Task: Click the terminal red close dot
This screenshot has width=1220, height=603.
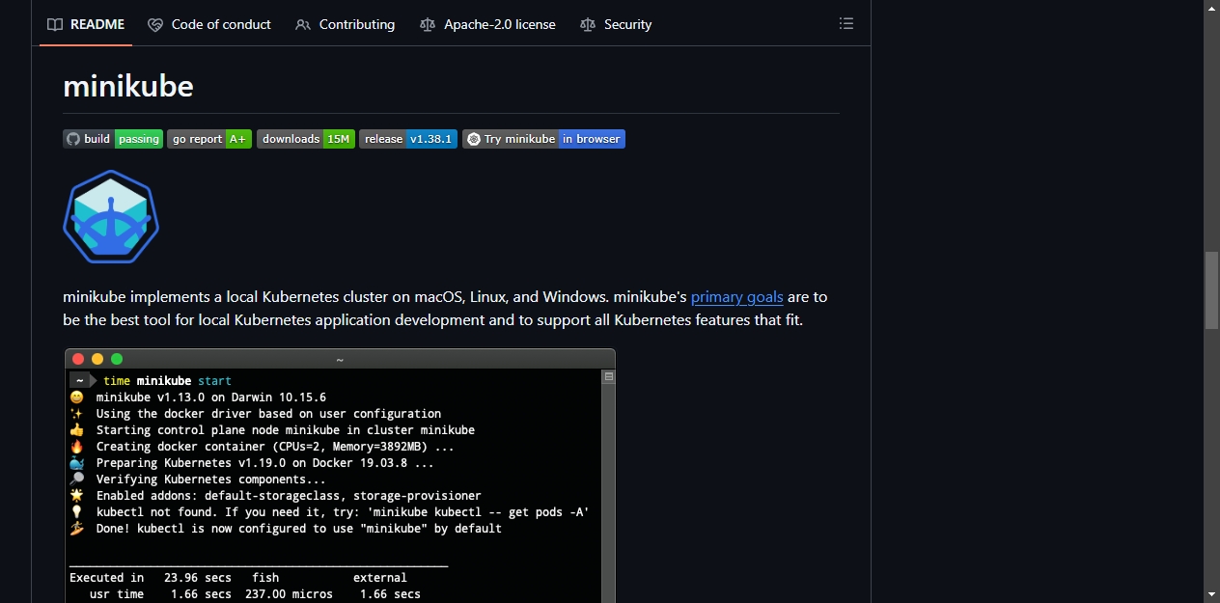Action: click(x=78, y=359)
